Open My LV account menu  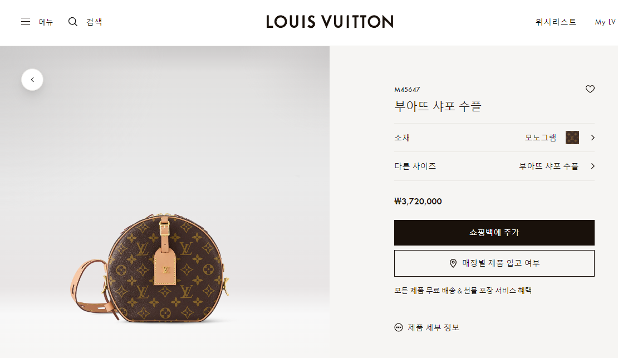pos(605,22)
